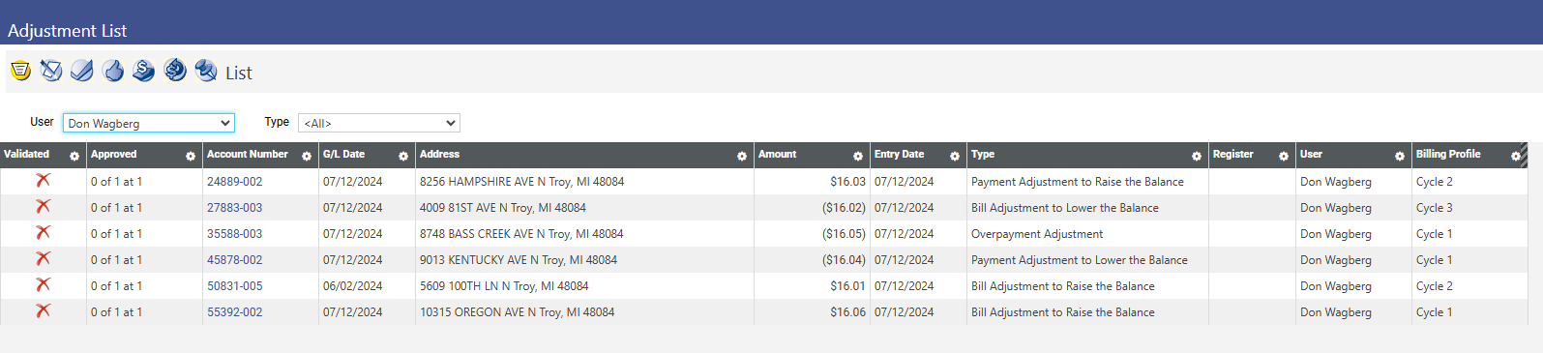Toggle validated X for account 24889-002
The height and width of the screenshot is (353, 1543).
coord(43,181)
